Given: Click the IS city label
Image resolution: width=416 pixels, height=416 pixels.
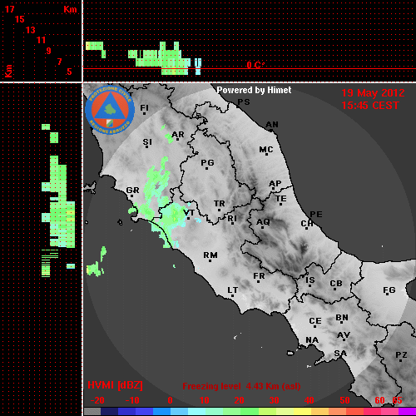Looking at the screenshot, I should coord(310,280).
